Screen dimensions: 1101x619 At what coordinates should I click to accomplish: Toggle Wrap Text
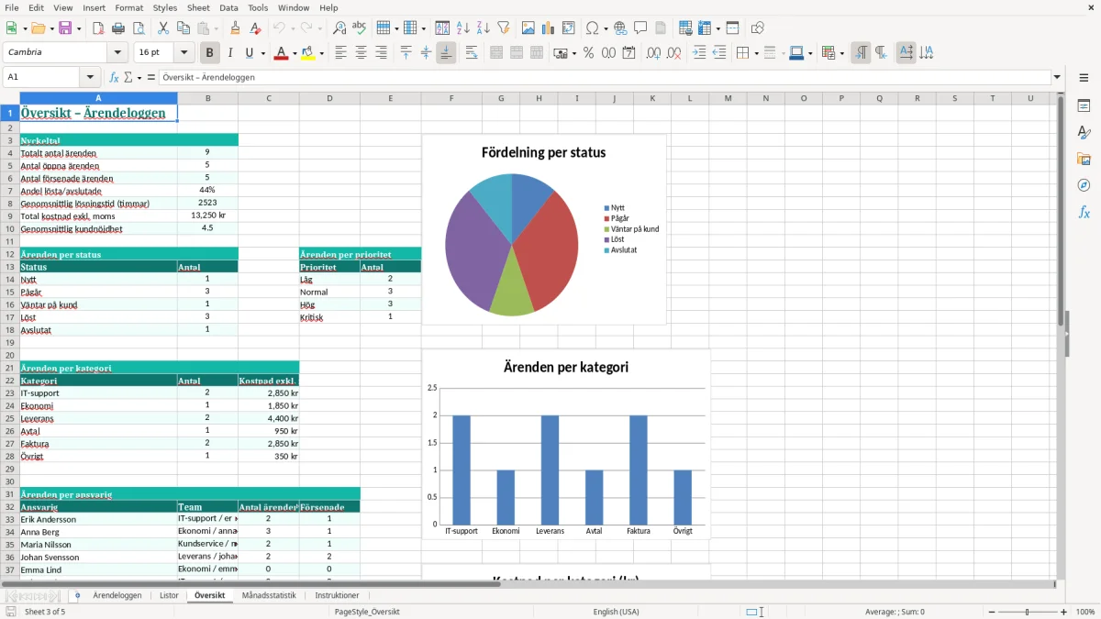pyautogui.click(x=472, y=53)
